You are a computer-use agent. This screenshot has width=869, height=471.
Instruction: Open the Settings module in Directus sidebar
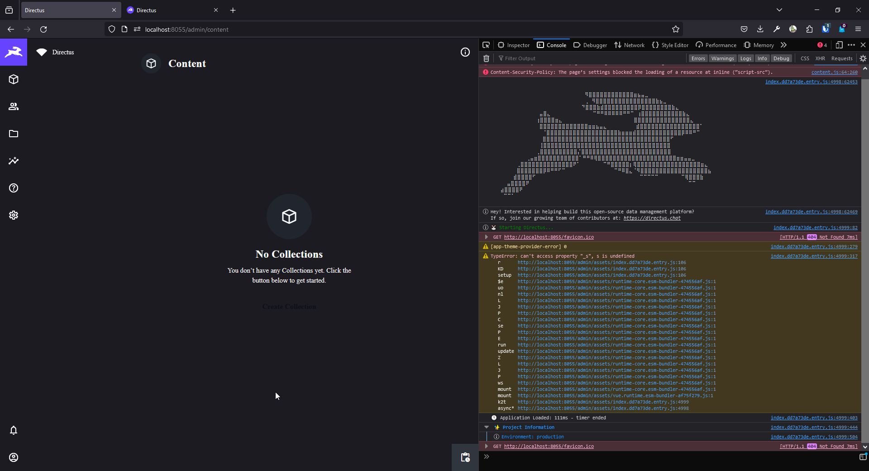14,215
